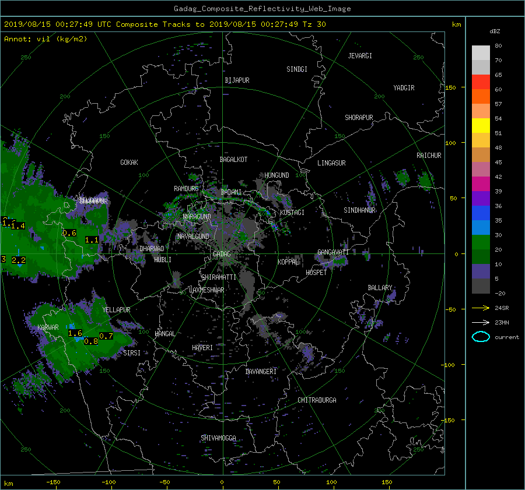525x490 pixels.
Task: Select the CHITRADURGA label
Action: pyautogui.click(x=317, y=400)
